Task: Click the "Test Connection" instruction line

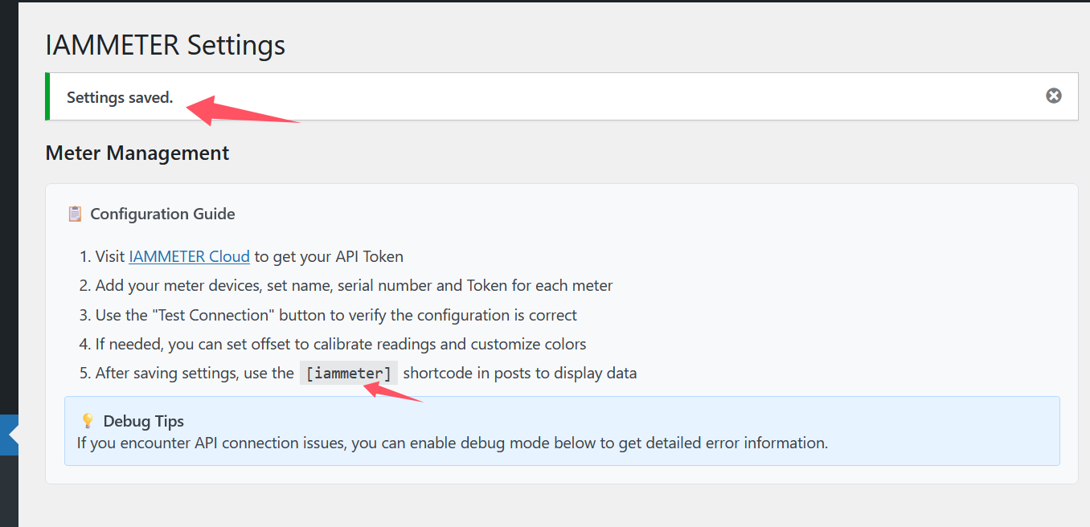Action: 336,315
